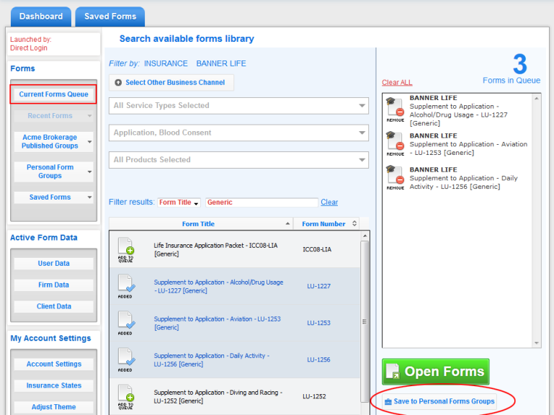Viewport: 554px width, 415px height.
Task: Sort by Form Number column
Action: (326, 224)
